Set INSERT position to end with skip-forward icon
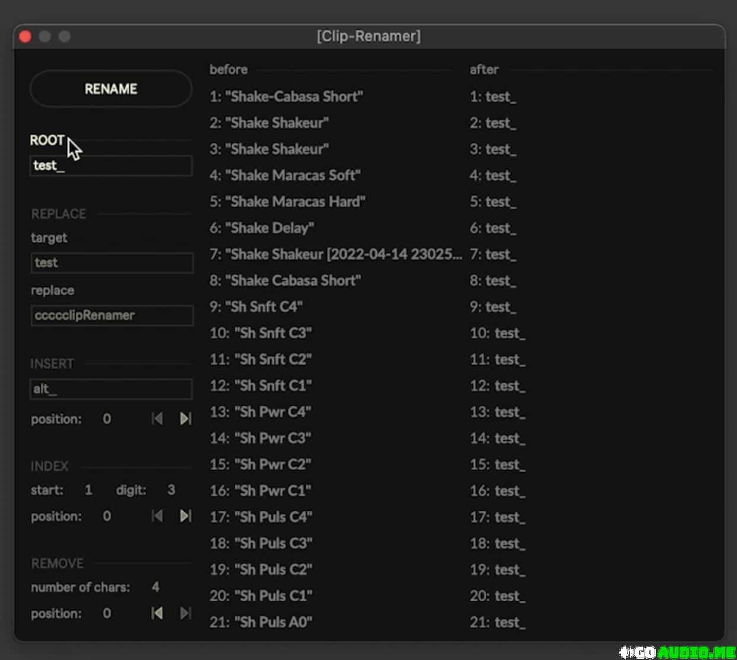 (x=185, y=419)
